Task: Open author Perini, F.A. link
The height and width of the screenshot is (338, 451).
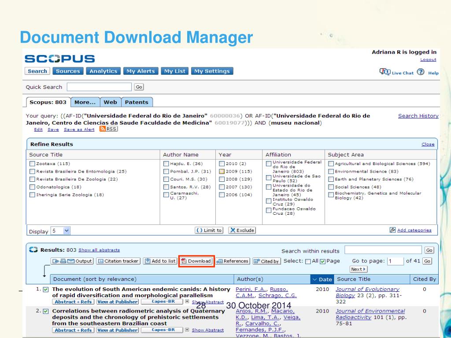Action: [251, 289]
